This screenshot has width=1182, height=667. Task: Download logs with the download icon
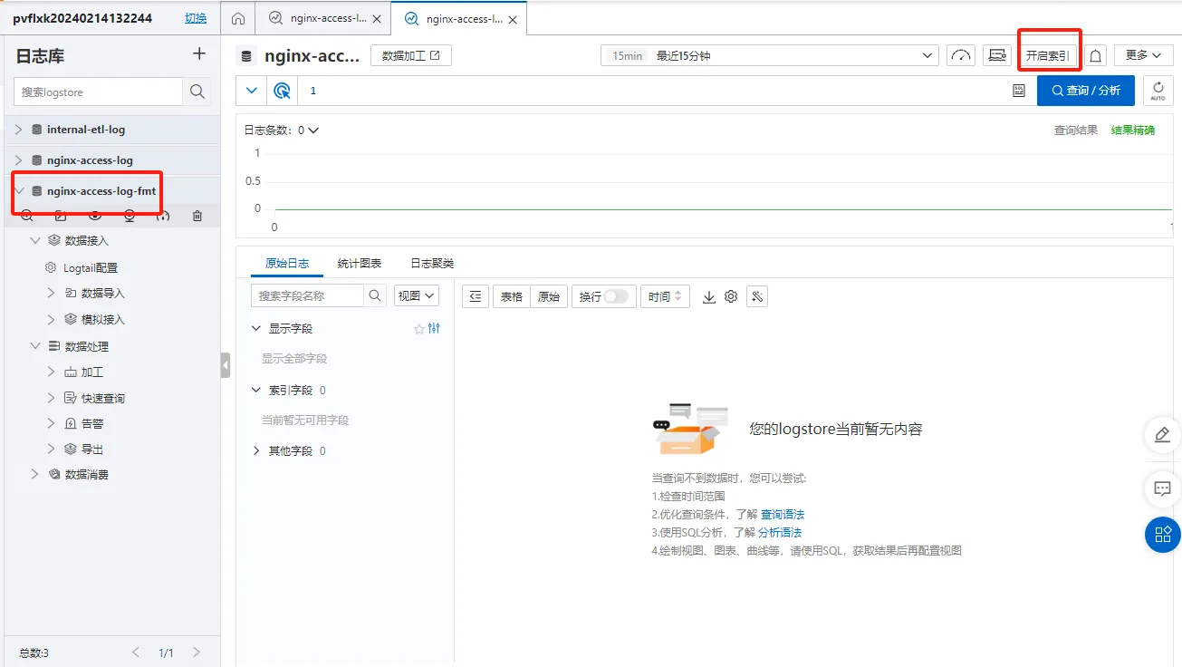(709, 296)
